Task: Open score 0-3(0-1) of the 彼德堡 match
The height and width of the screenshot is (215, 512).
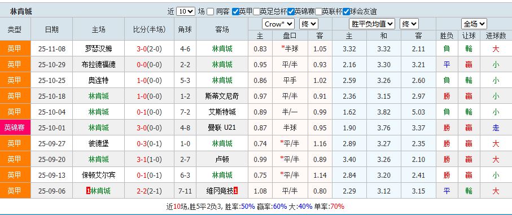Action: pyautogui.click(x=149, y=143)
